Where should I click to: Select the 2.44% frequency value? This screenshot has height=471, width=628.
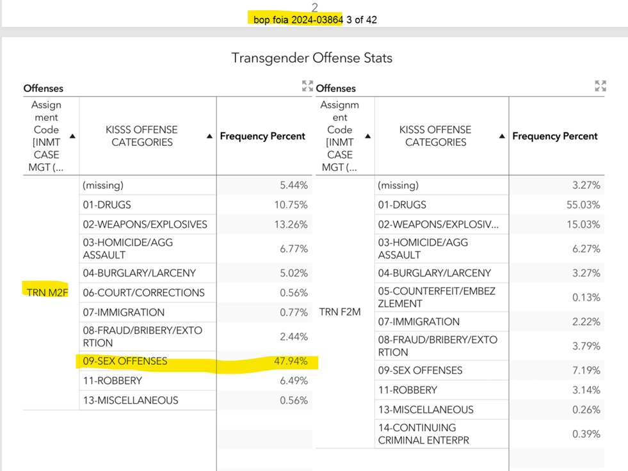(294, 337)
